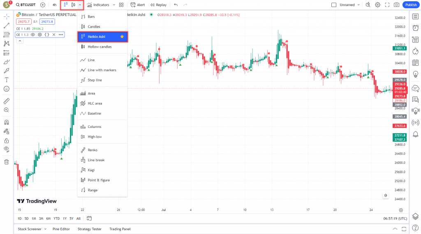
Task: Choose Renko chart type
Action: 102,150
